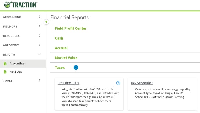Open the IRS Form 1099 help icon
200x113 pixels.
click(118, 83)
